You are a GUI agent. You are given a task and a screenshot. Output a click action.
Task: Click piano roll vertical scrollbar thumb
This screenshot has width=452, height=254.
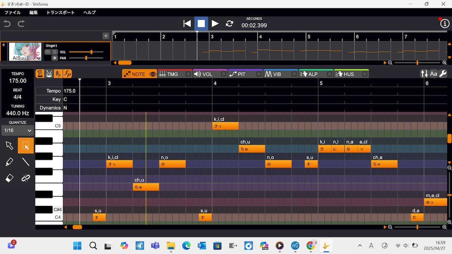coord(449,138)
